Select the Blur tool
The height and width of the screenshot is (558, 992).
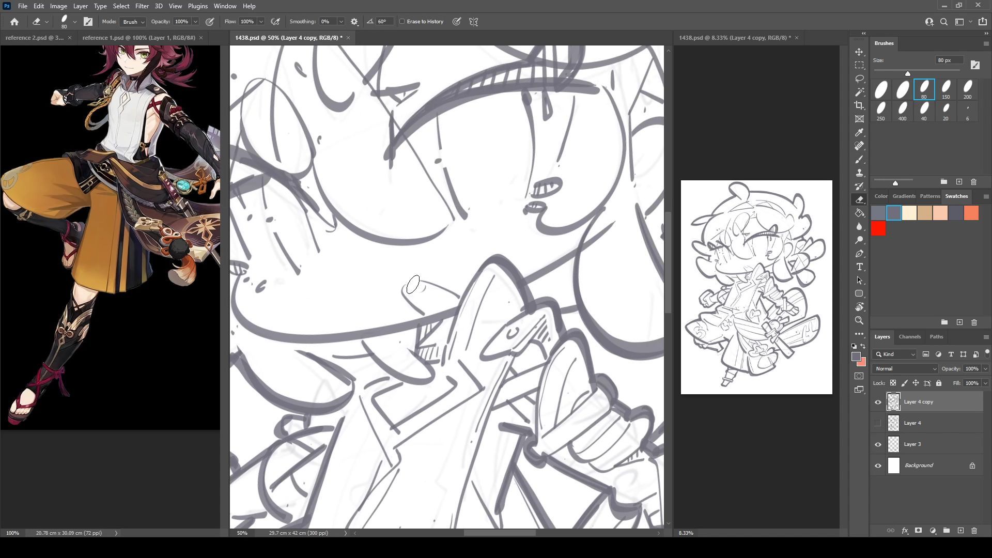(x=859, y=227)
